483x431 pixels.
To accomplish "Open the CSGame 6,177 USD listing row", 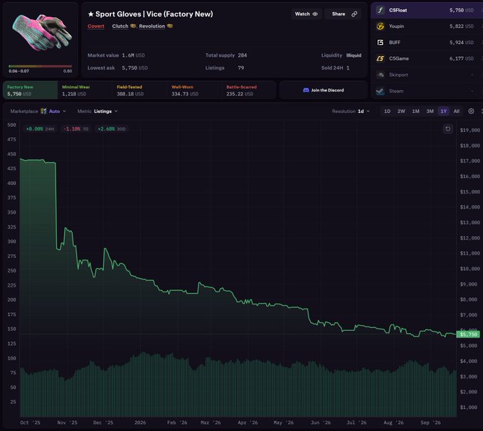I will tap(427, 58).
